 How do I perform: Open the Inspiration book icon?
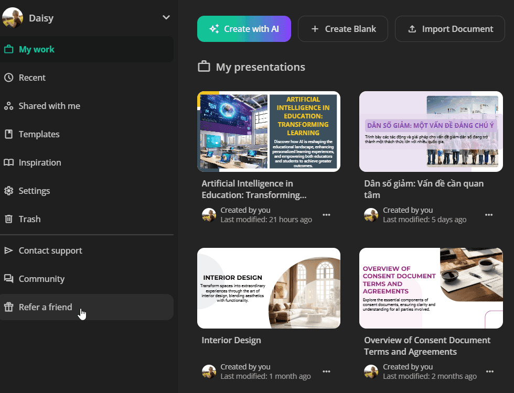8,162
